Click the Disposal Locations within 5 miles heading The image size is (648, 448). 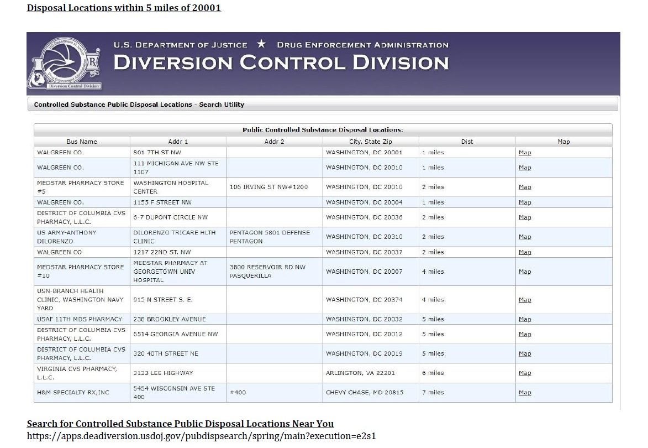pos(124,8)
